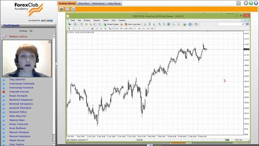
Task: Open the Вид menu
Action: point(79,20)
